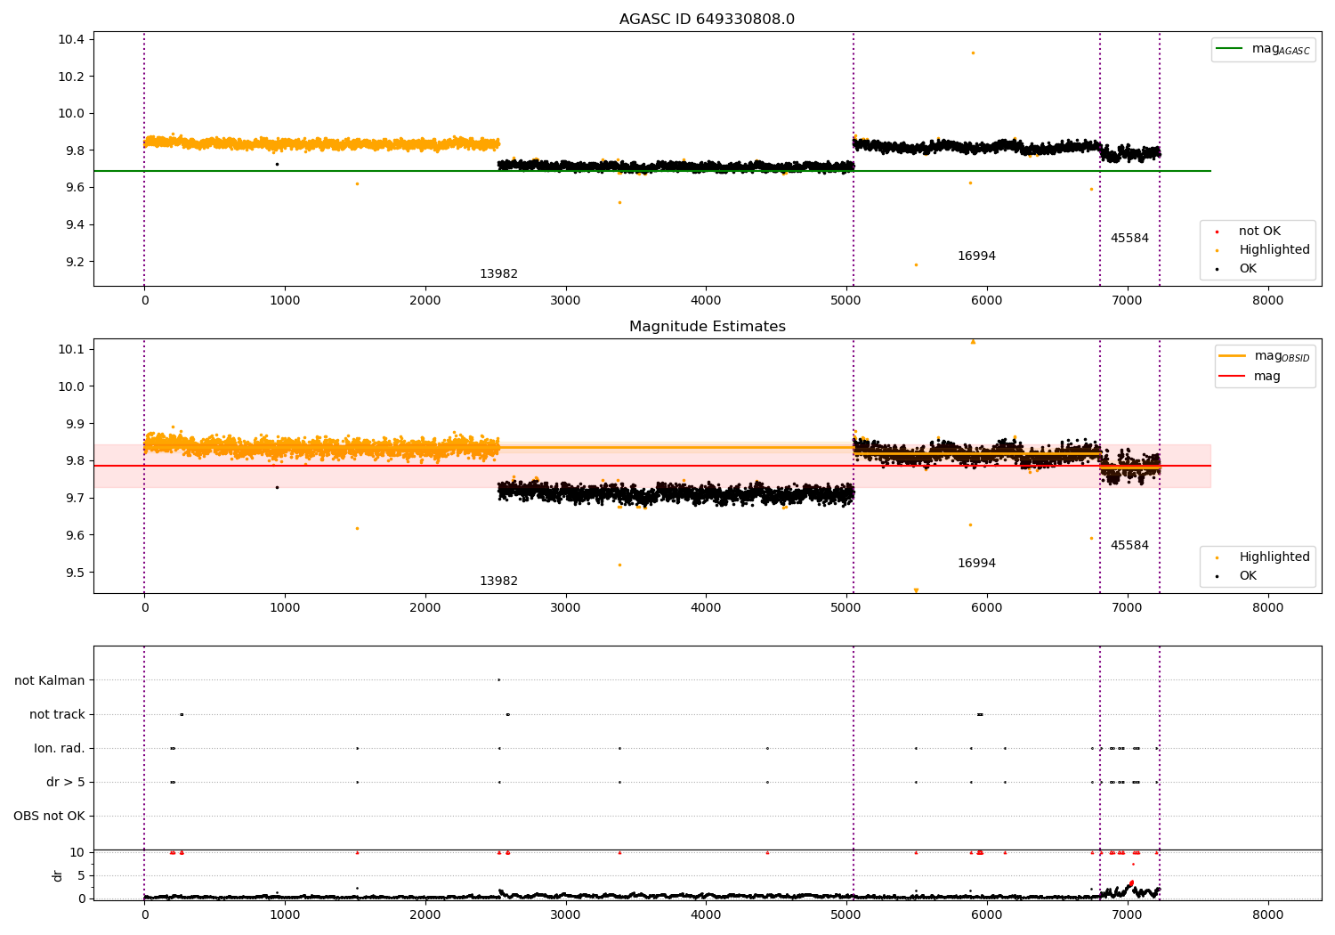Click the 9.7 y-axis tick in Magnitude Estimates plot
Screen dimensions: 1335x935
point(75,498)
